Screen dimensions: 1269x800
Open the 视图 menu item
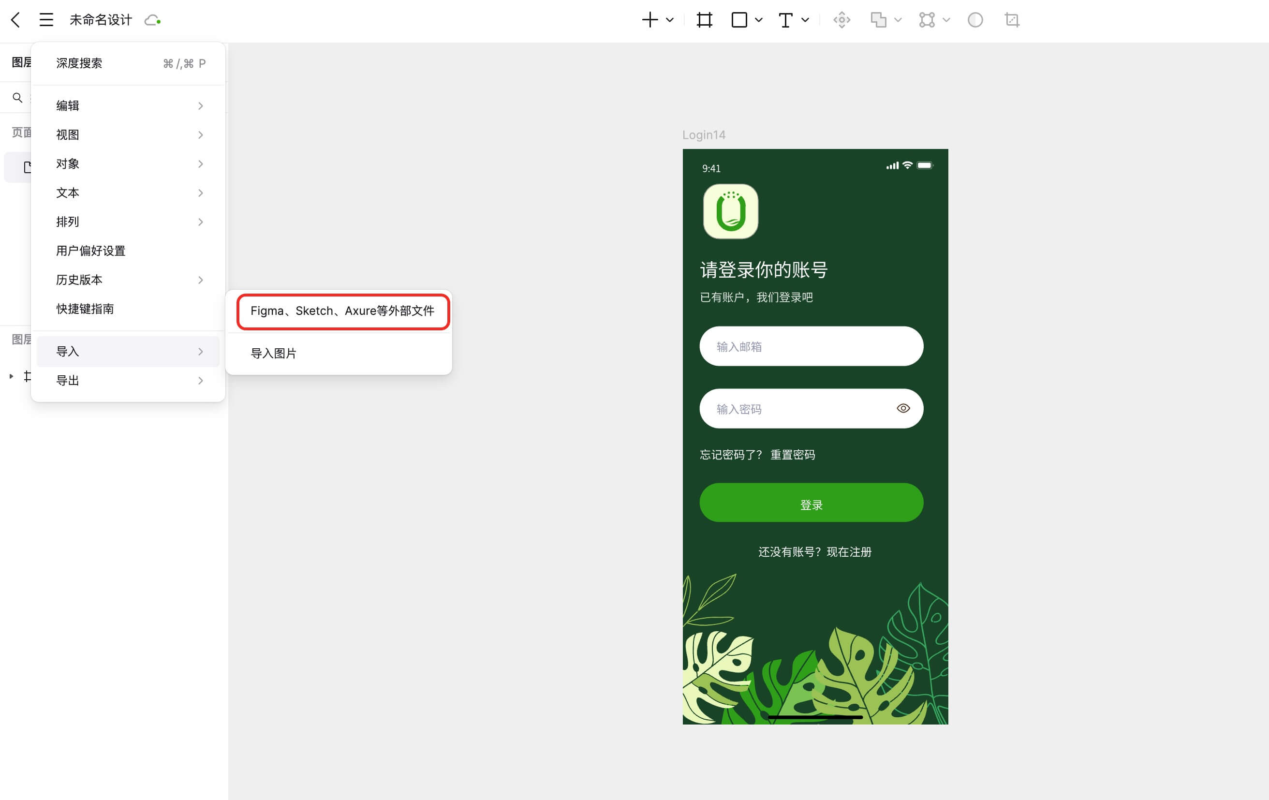[67, 134]
